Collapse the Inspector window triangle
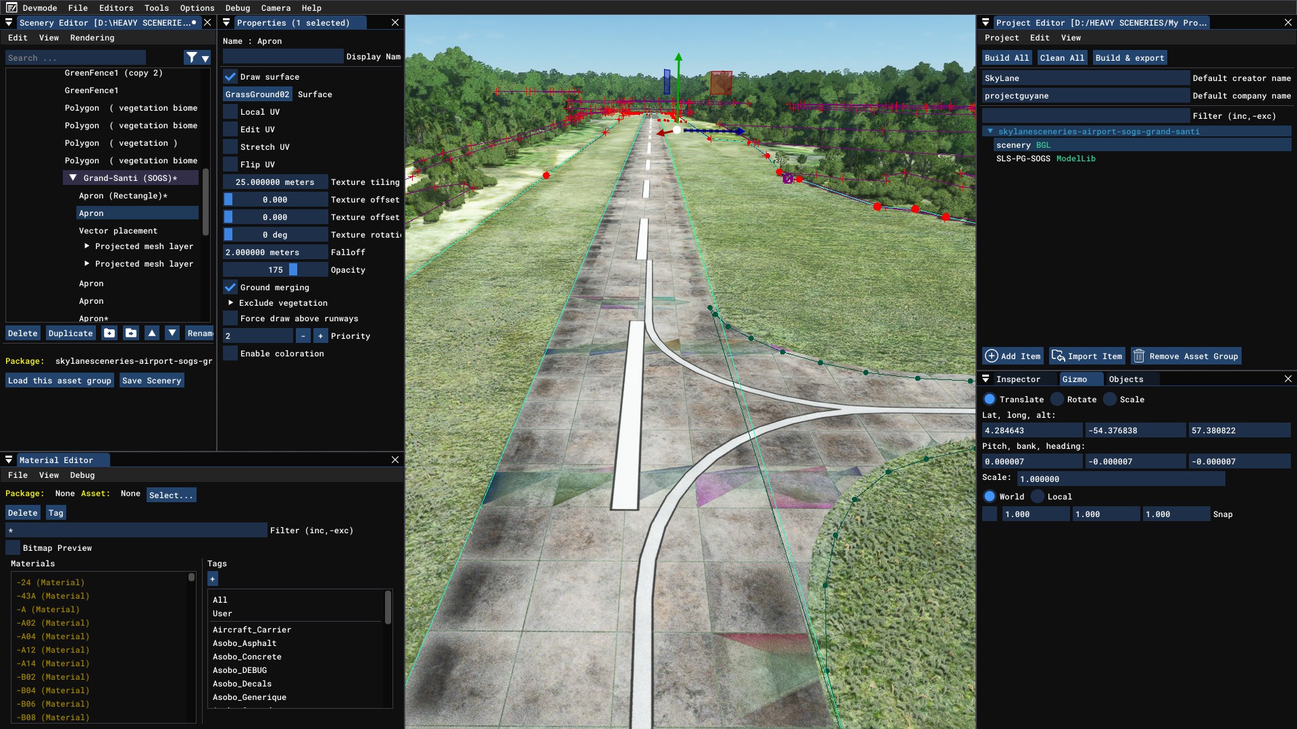Viewport: 1297px width, 729px height. pyautogui.click(x=986, y=379)
